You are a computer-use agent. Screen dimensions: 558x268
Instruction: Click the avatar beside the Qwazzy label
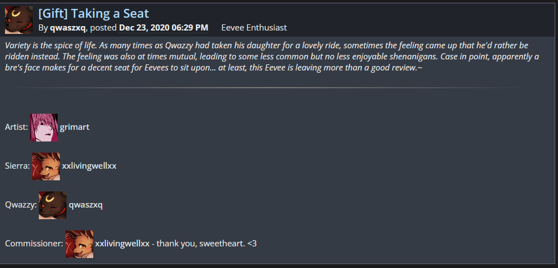point(53,205)
